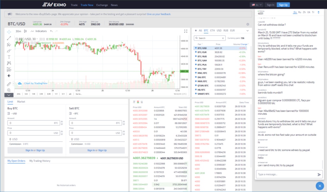The height and width of the screenshot is (192, 327).
Task: Expand the currency pairs panel chevron
Action: point(247,31)
